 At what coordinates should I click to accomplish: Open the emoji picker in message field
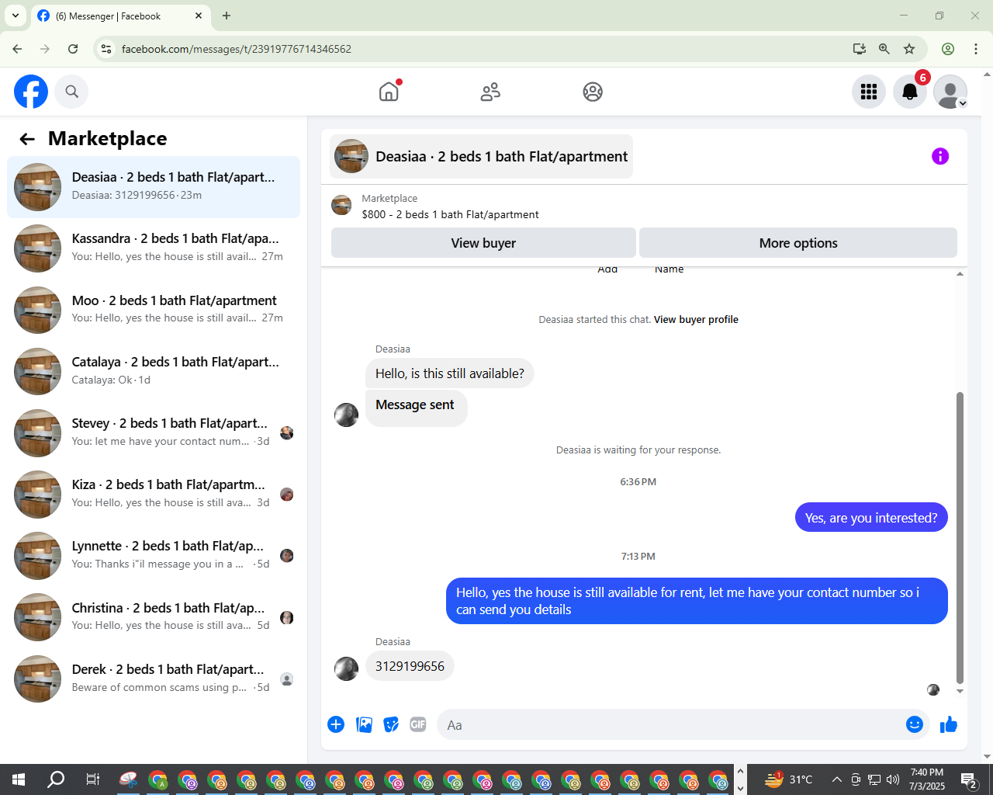915,724
